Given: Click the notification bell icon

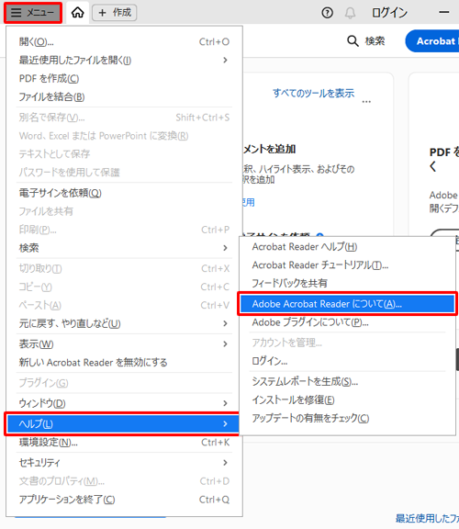Looking at the screenshot, I should (x=350, y=13).
